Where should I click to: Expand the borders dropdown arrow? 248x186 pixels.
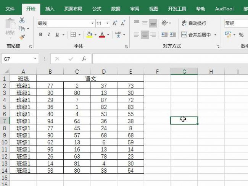pyautogui.click(x=80, y=35)
